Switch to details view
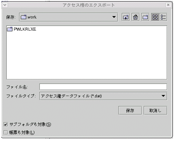This screenshot has width=178, height=142. [x=163, y=17]
